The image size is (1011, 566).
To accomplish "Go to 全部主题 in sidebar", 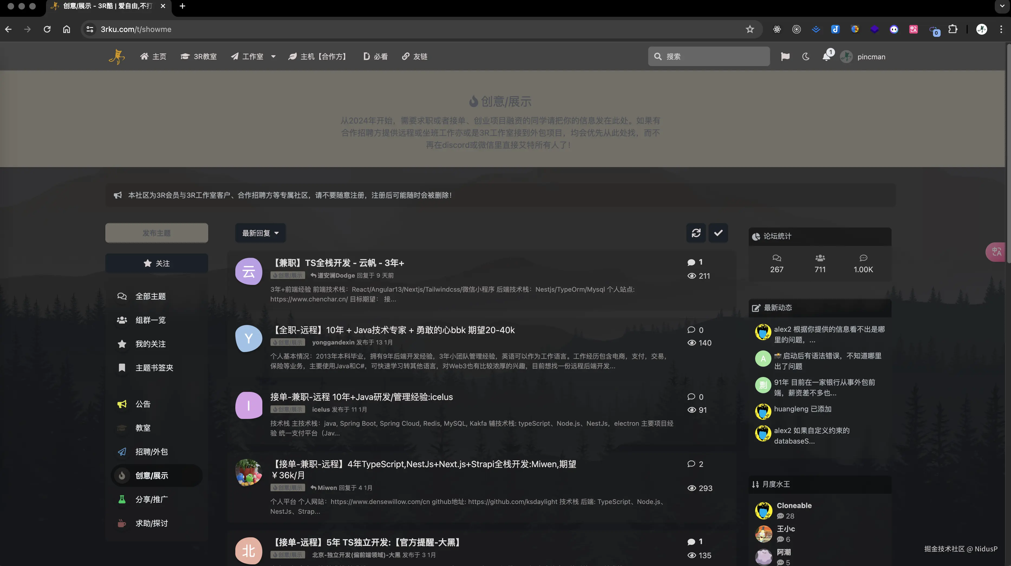I will point(150,296).
